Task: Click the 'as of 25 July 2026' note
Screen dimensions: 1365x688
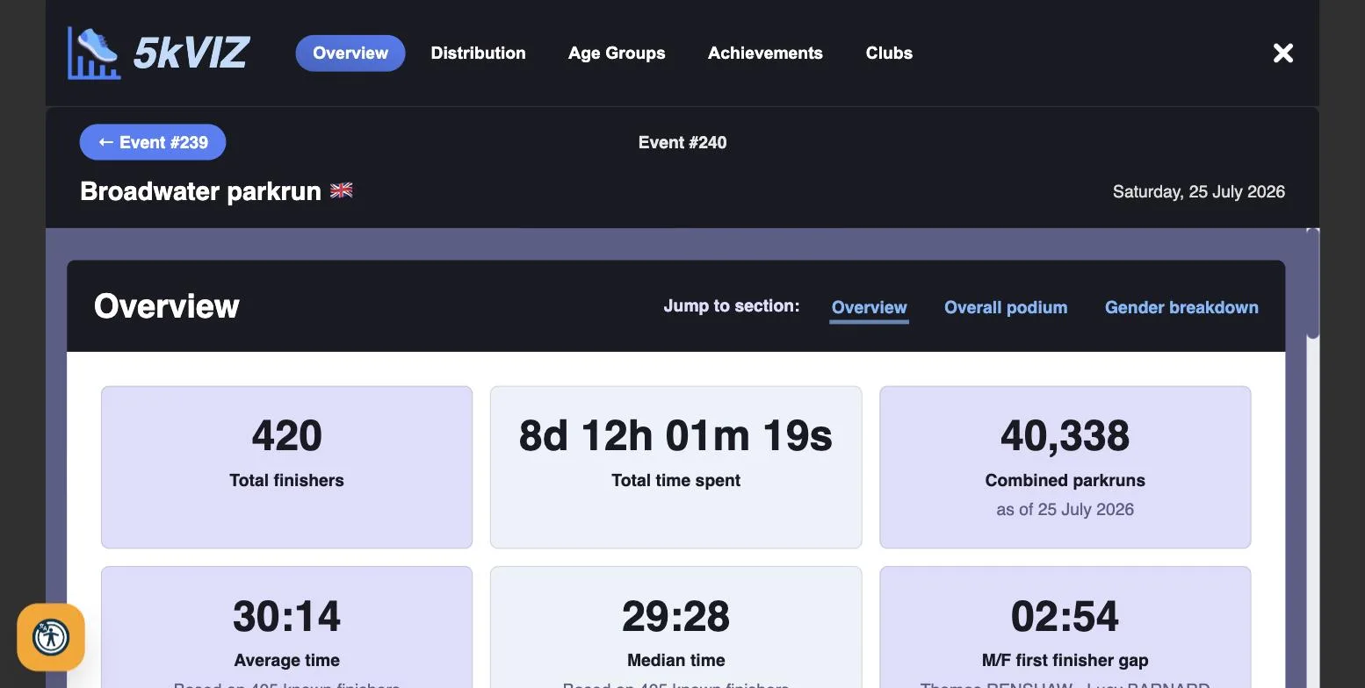Action: pyautogui.click(x=1065, y=510)
